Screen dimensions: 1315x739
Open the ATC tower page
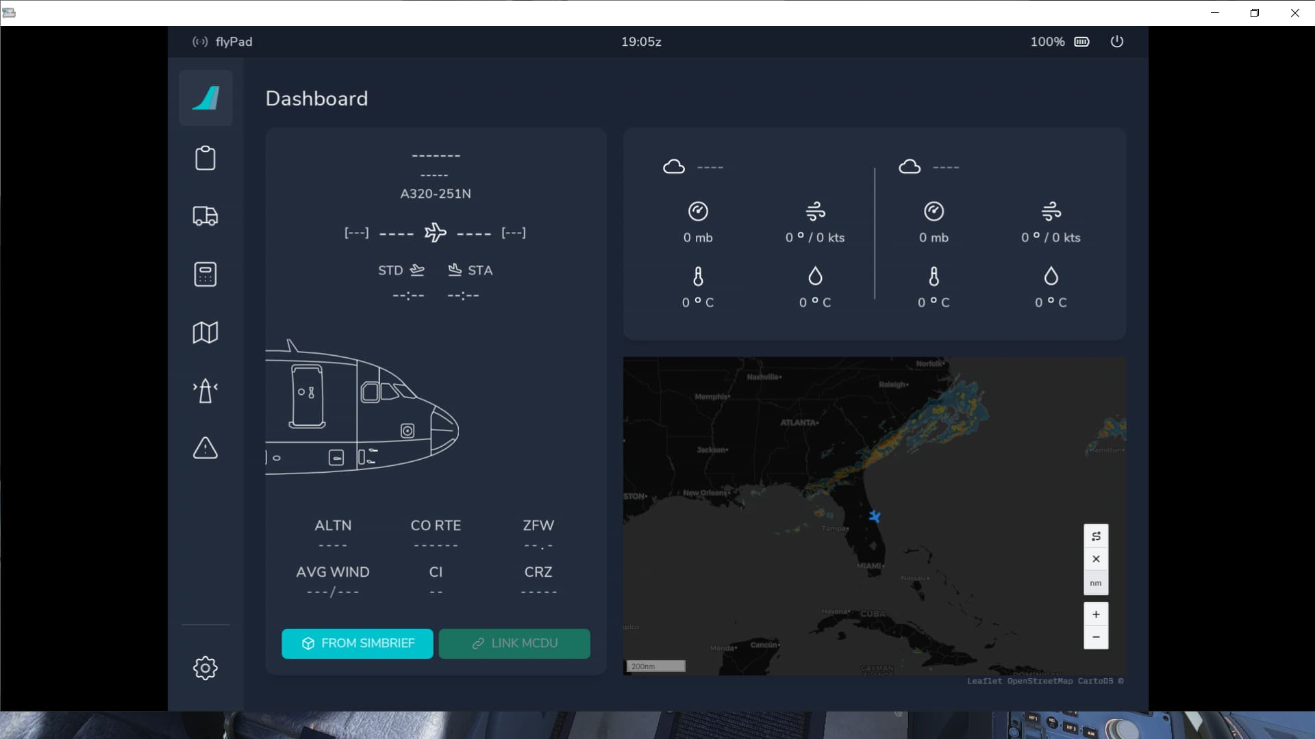coord(205,391)
